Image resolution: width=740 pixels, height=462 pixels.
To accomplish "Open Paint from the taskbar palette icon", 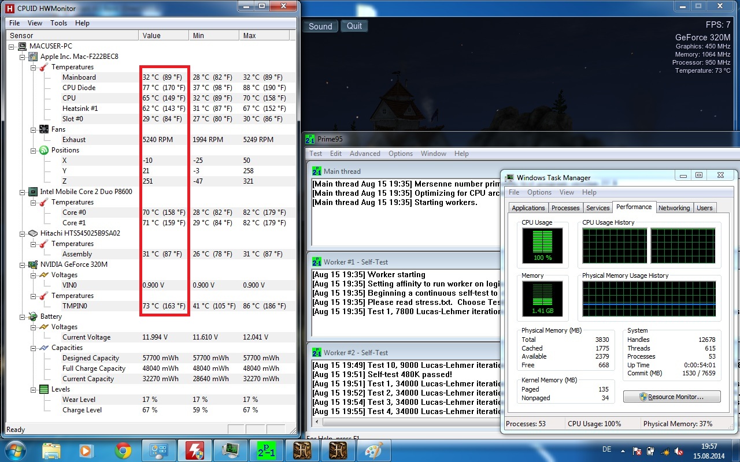I will (x=373, y=450).
